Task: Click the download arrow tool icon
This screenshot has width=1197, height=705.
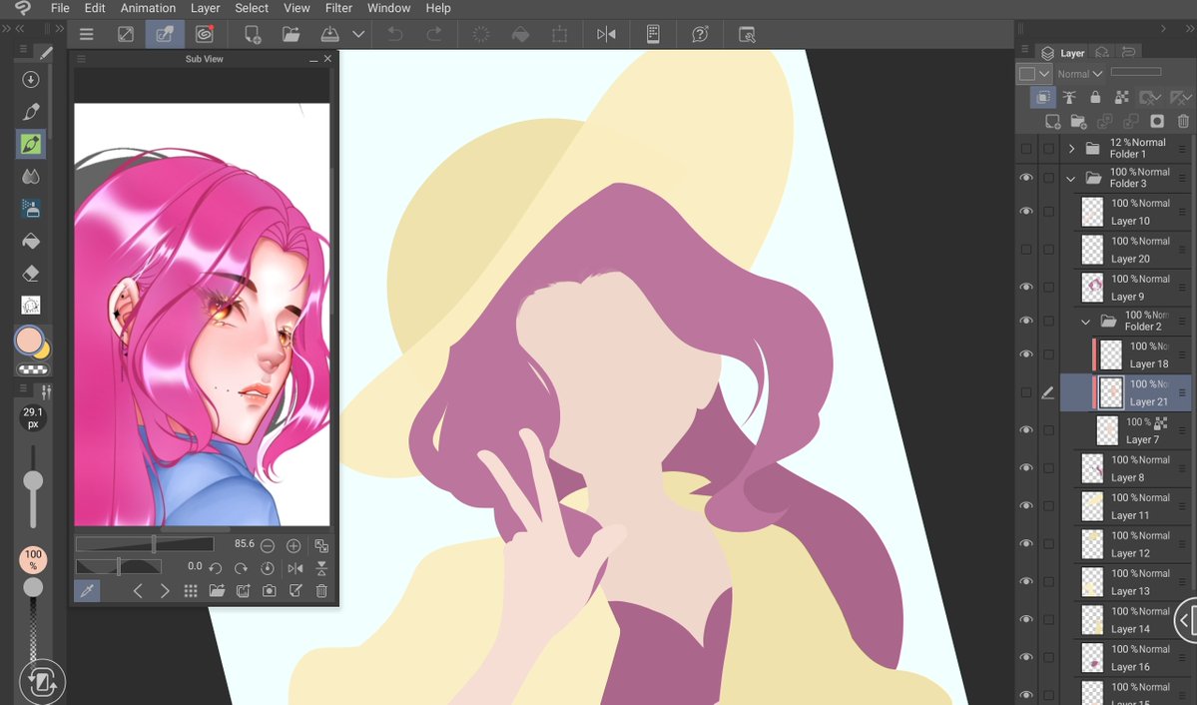Action: tap(31, 80)
